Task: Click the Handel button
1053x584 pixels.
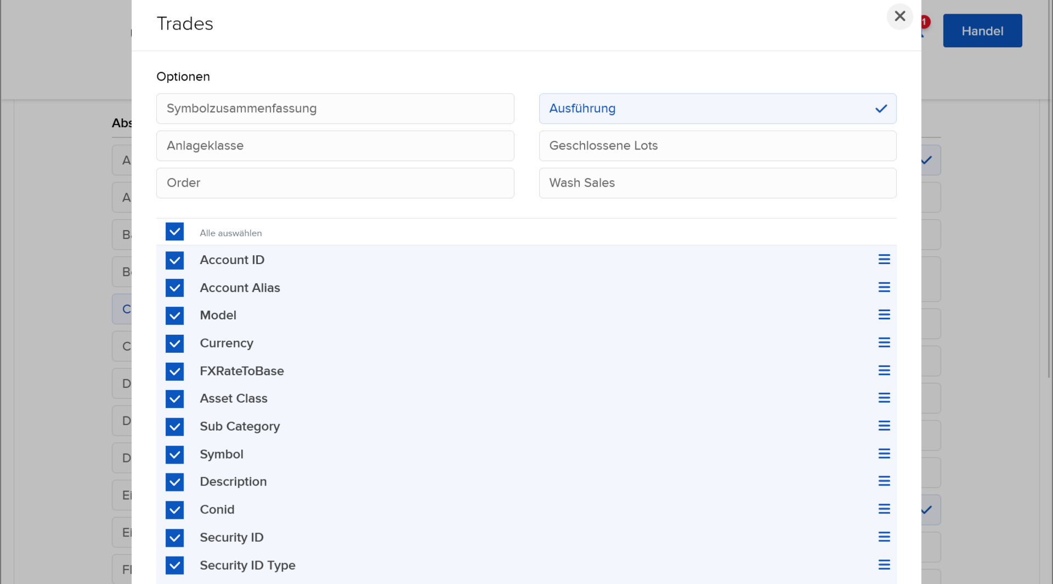Action: tap(982, 31)
